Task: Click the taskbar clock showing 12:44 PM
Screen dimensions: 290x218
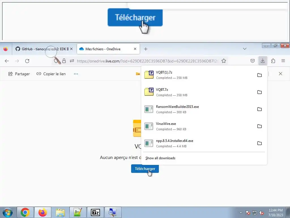Action: pos(276,212)
